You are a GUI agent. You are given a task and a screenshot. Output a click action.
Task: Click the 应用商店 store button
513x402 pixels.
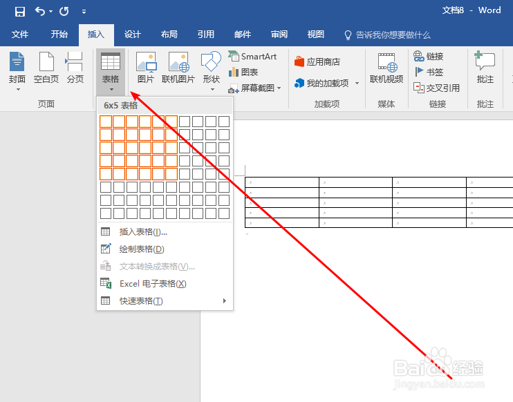click(x=317, y=61)
